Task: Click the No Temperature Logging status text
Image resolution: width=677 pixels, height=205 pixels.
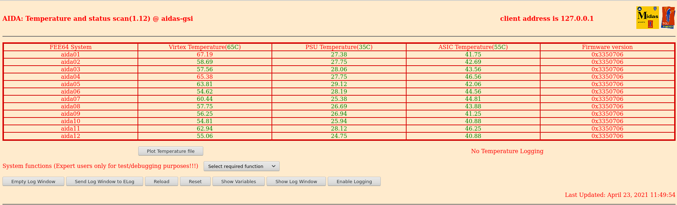Action: pos(507,151)
